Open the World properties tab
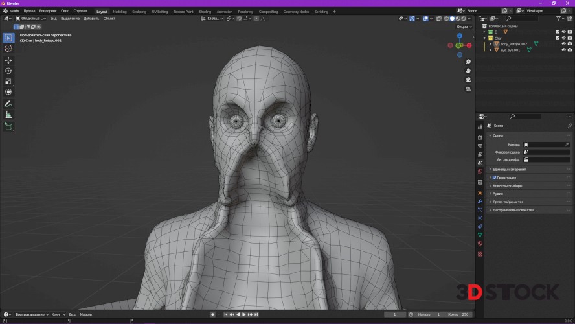Screen dimensions: 575x324 click(480, 171)
